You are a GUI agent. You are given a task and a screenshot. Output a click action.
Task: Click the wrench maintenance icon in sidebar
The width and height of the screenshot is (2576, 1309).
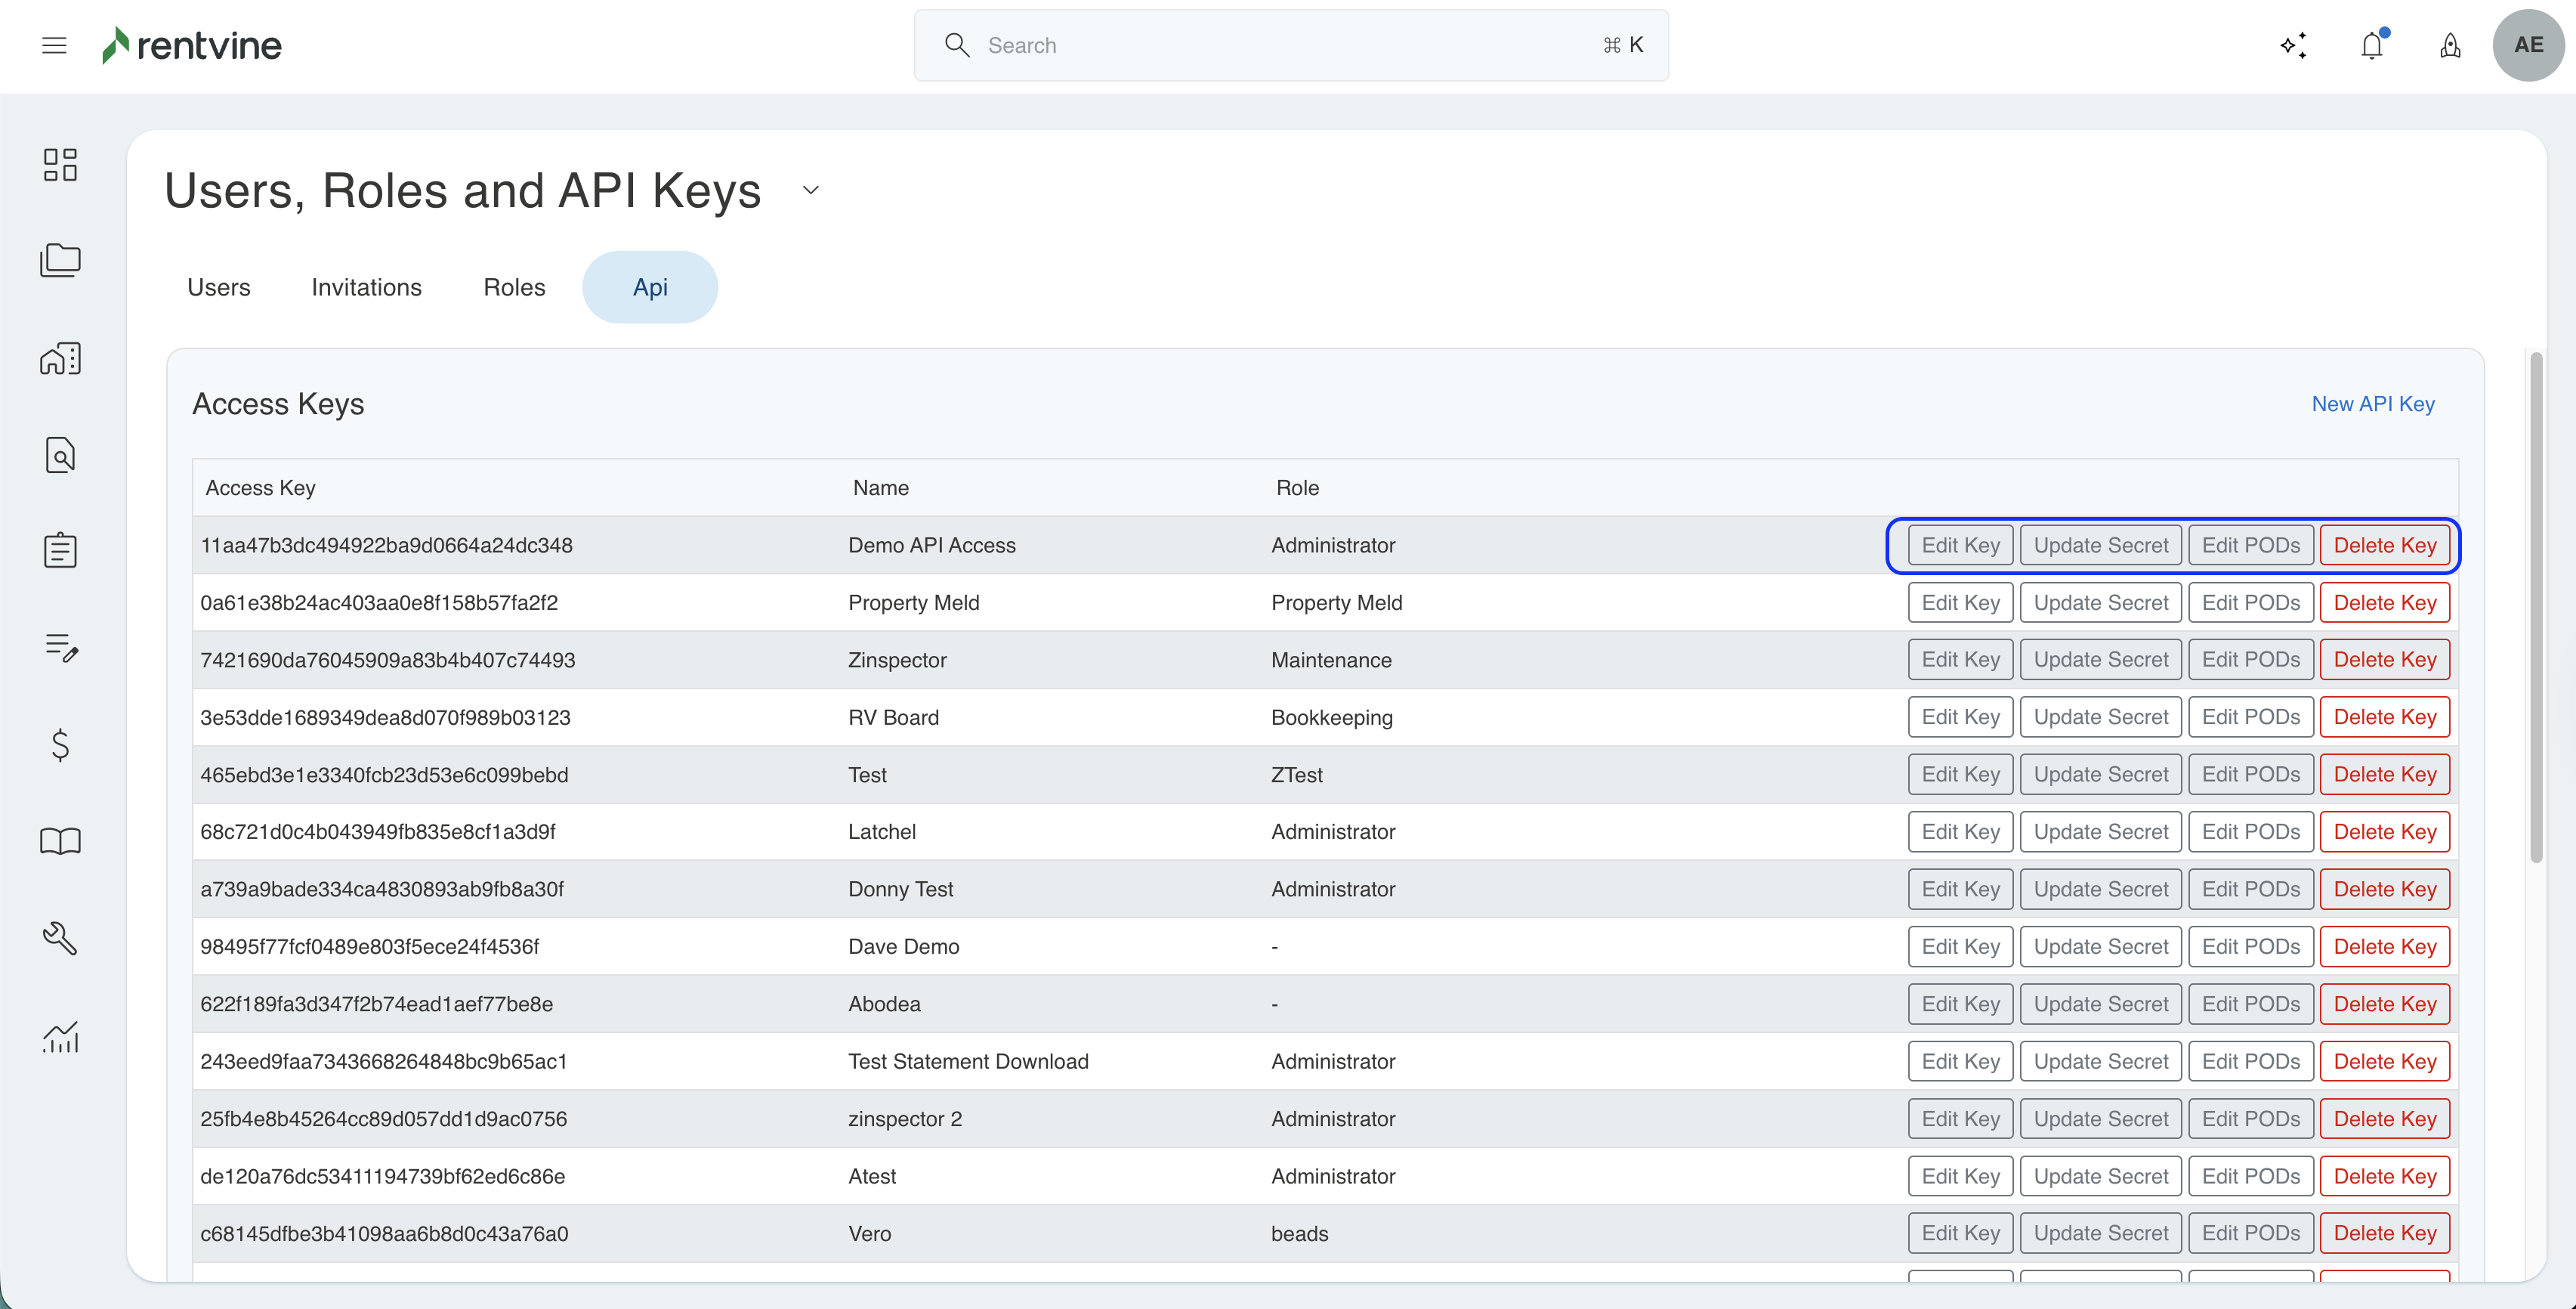pos(60,938)
